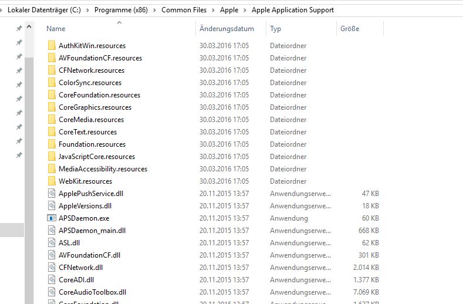Click the 7.069 KB size value
Screen dimensions: 463x304
(366, 292)
